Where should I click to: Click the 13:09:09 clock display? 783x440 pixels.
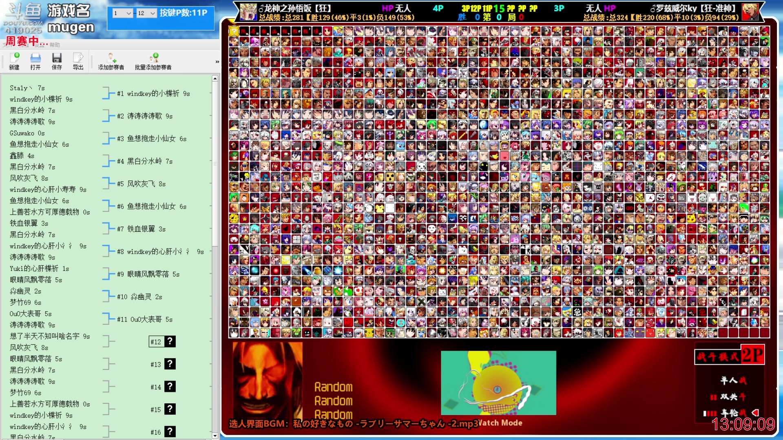tap(743, 425)
